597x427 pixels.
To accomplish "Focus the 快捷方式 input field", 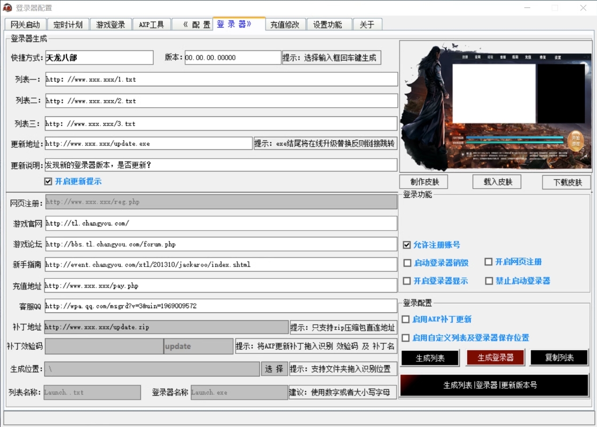I will coord(99,58).
